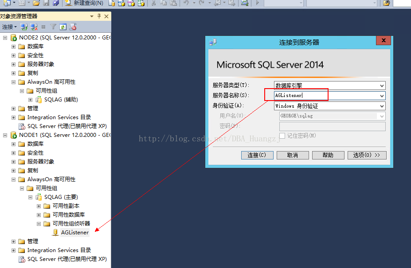
Task: Open the 服务器名称 dropdown arrow
Action: pos(382,96)
